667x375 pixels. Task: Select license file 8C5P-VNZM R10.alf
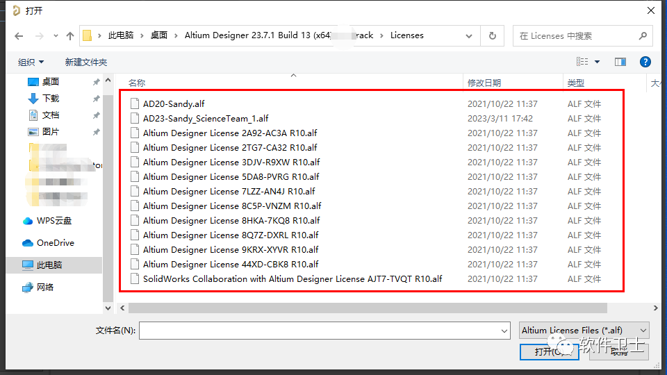point(232,206)
